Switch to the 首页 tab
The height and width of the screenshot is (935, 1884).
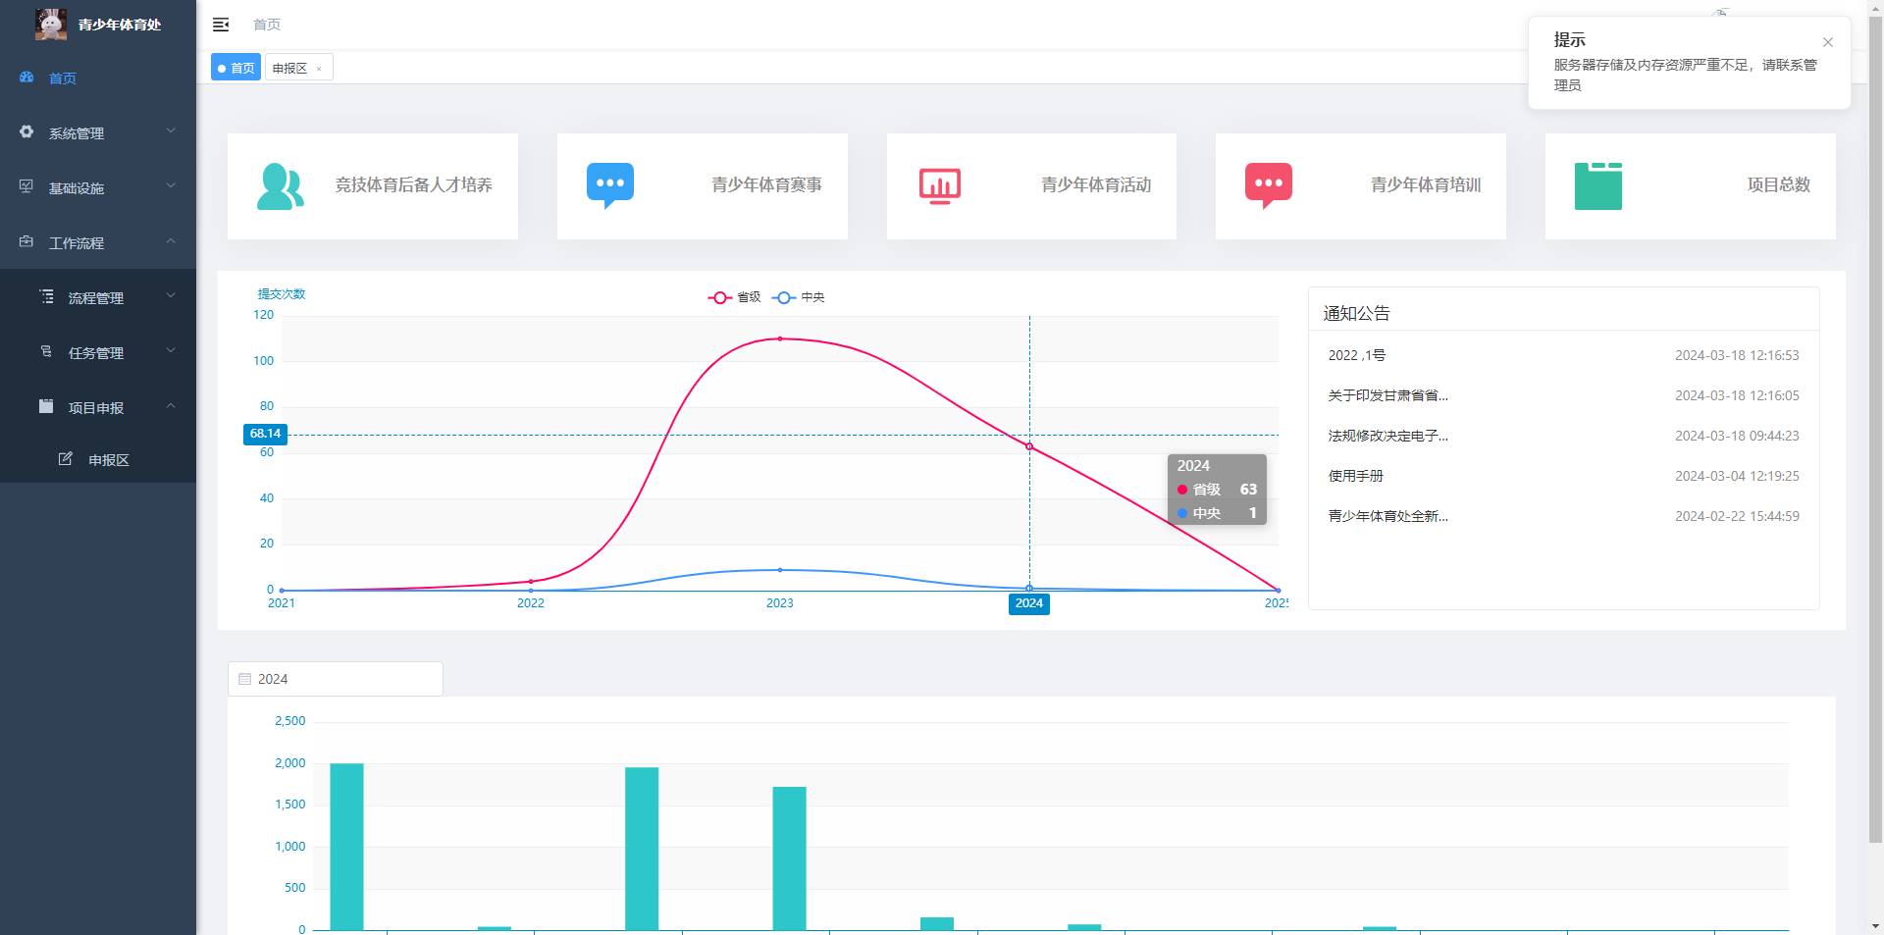[x=236, y=68]
